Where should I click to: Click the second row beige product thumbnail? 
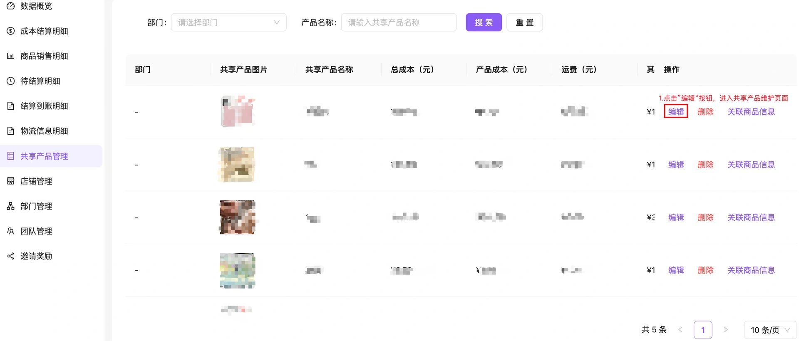click(237, 164)
